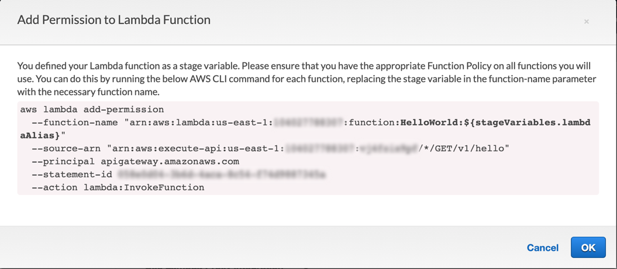The width and height of the screenshot is (617, 269).
Task: Click the bold 'HelloWorld' function name
Action: pos(424,123)
